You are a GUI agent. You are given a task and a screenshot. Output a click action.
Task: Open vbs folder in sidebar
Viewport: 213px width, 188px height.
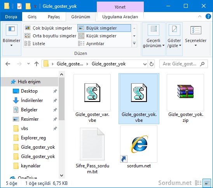24,128
